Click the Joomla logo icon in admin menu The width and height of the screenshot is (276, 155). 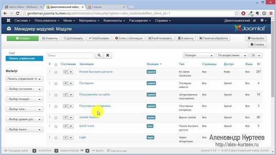[8, 20]
